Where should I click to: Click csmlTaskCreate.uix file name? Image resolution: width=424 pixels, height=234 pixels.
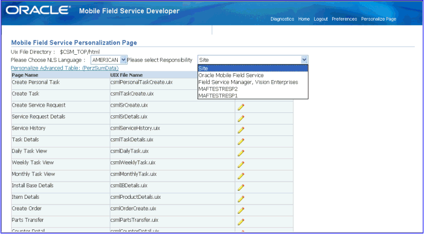(x=132, y=93)
